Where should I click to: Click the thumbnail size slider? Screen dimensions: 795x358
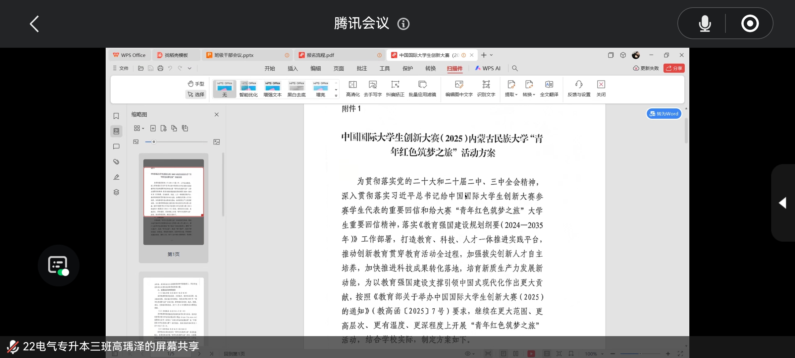click(x=154, y=142)
